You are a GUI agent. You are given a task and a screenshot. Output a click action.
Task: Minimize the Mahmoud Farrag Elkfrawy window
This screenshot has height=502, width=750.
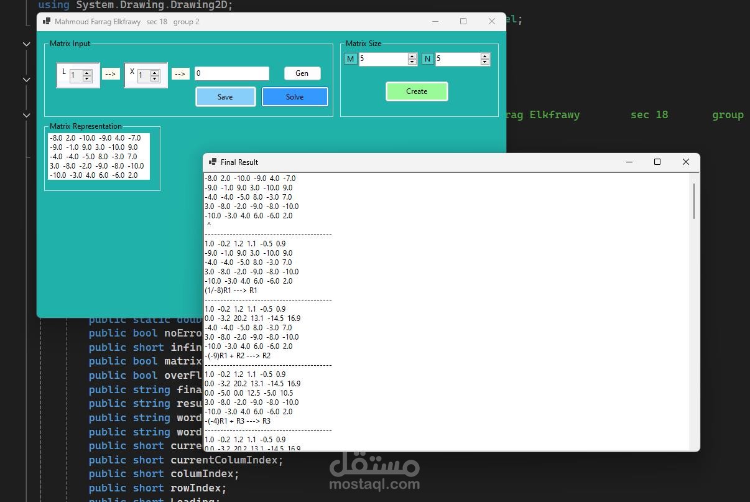click(435, 21)
